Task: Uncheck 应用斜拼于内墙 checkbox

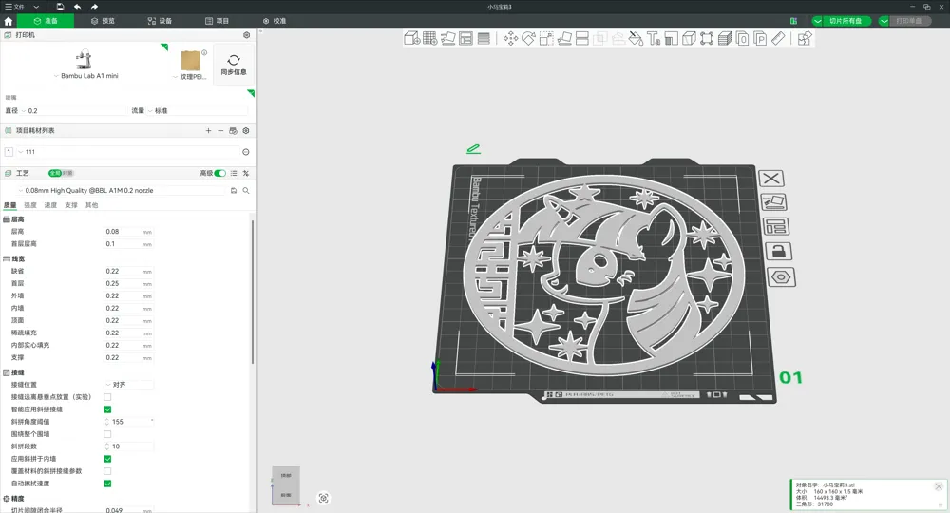Action: (x=107, y=459)
